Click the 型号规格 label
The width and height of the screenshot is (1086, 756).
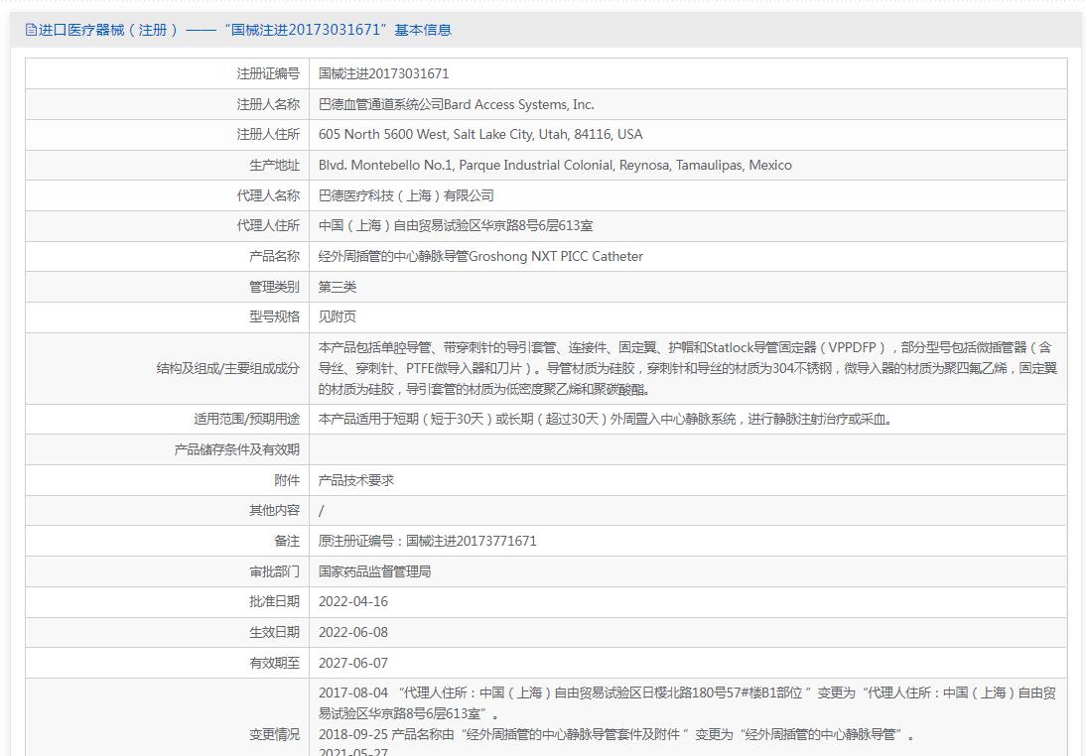(x=274, y=316)
